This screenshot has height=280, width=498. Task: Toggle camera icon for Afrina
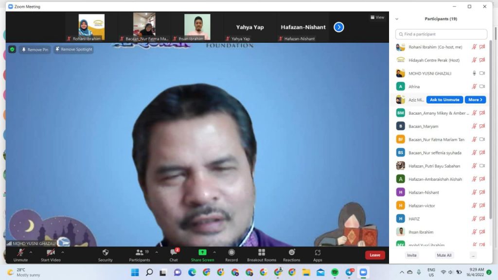(482, 87)
